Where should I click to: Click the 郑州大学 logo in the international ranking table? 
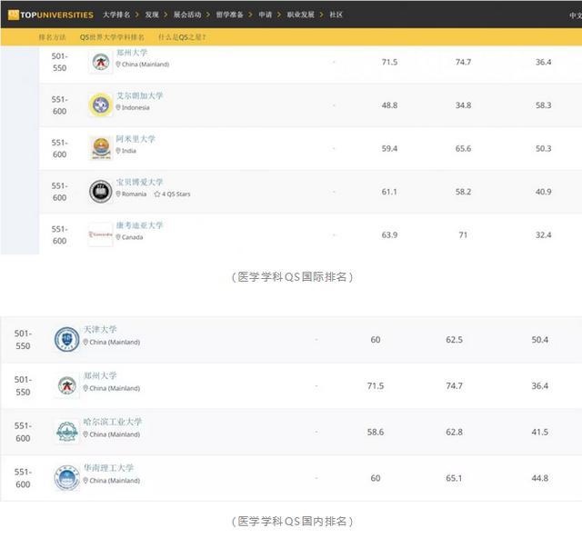(x=101, y=62)
